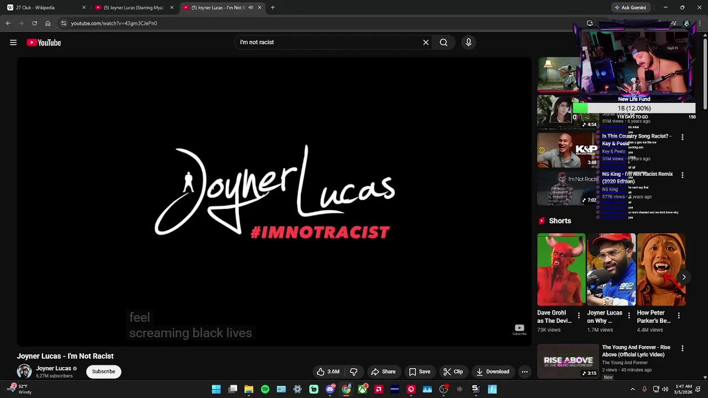Screen dimensions: 708x398
Task: Open options for Is This Country Song Racist
Action: (x=682, y=137)
